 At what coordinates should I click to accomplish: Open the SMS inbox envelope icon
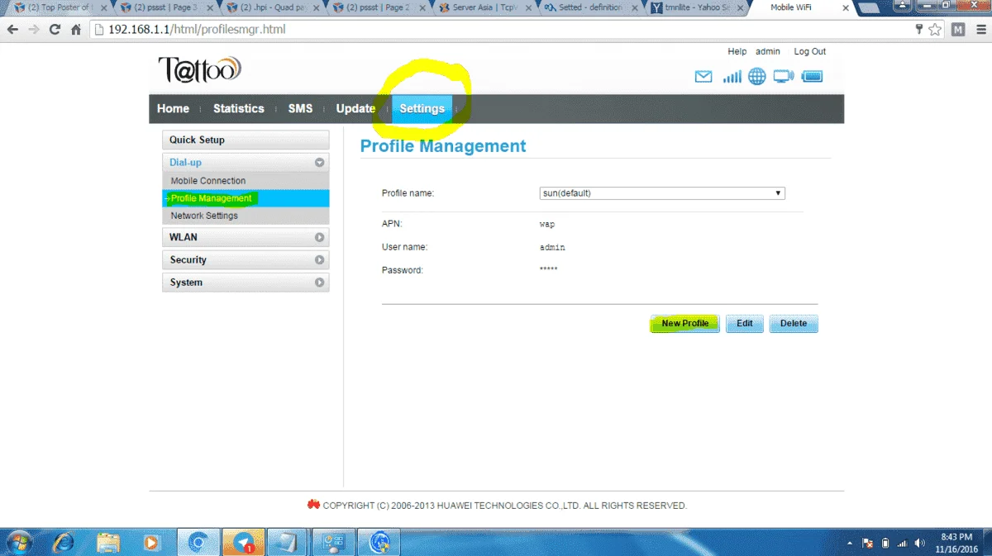coord(703,77)
